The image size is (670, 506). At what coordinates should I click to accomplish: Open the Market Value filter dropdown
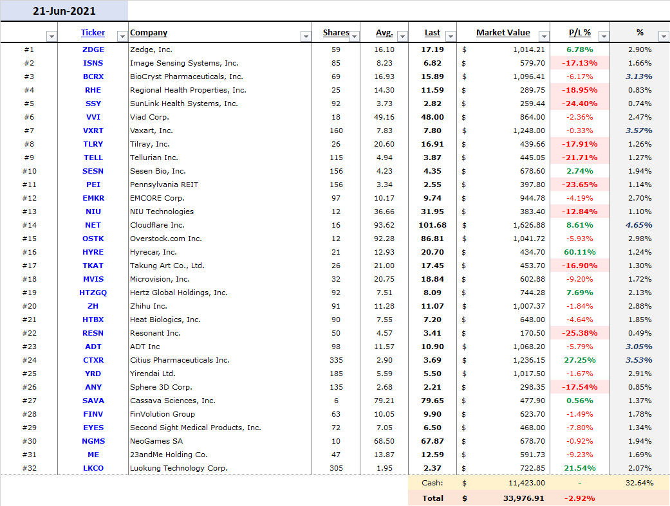[544, 36]
